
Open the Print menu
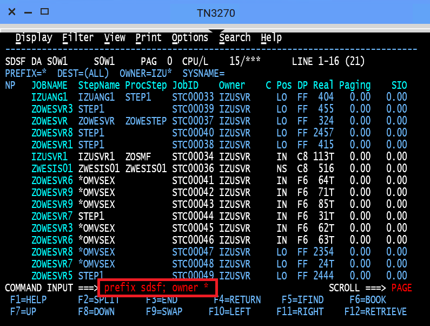coord(148,38)
